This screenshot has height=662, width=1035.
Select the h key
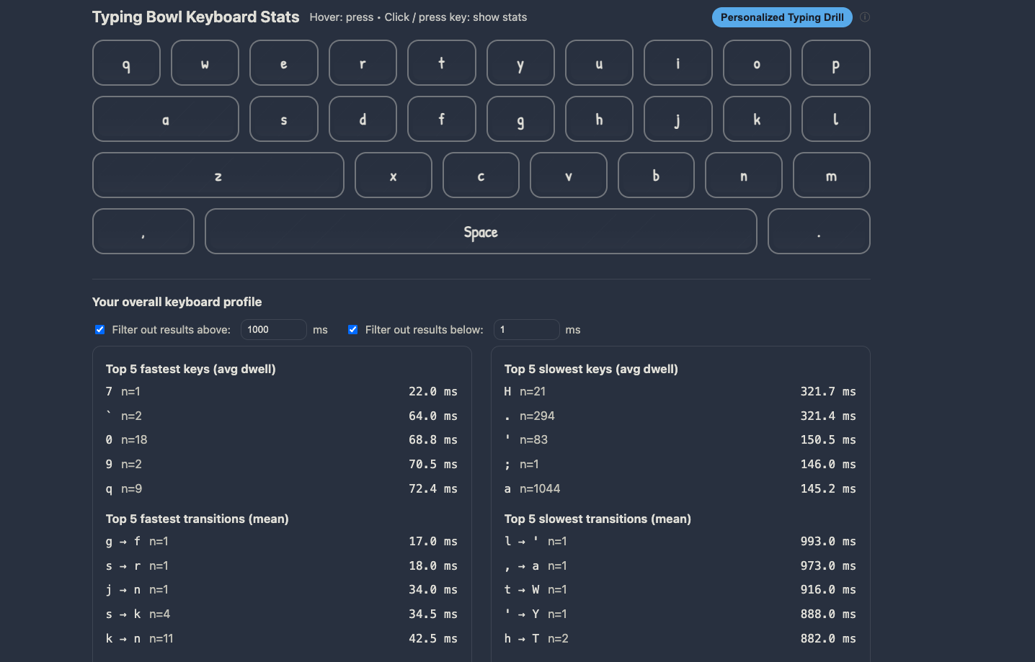599,119
